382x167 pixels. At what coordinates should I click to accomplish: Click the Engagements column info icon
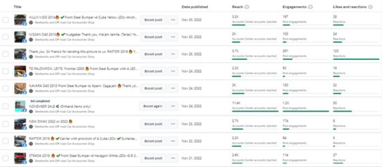click(x=310, y=7)
